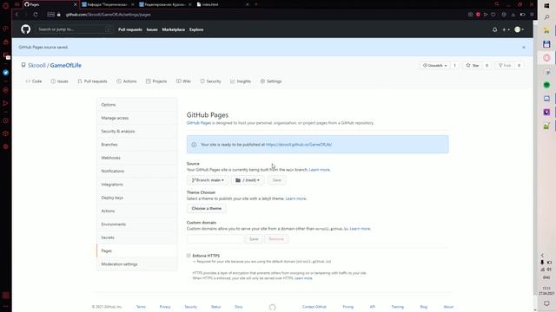Switch to the Projects tab
The width and height of the screenshot is (556, 312).
(x=156, y=81)
